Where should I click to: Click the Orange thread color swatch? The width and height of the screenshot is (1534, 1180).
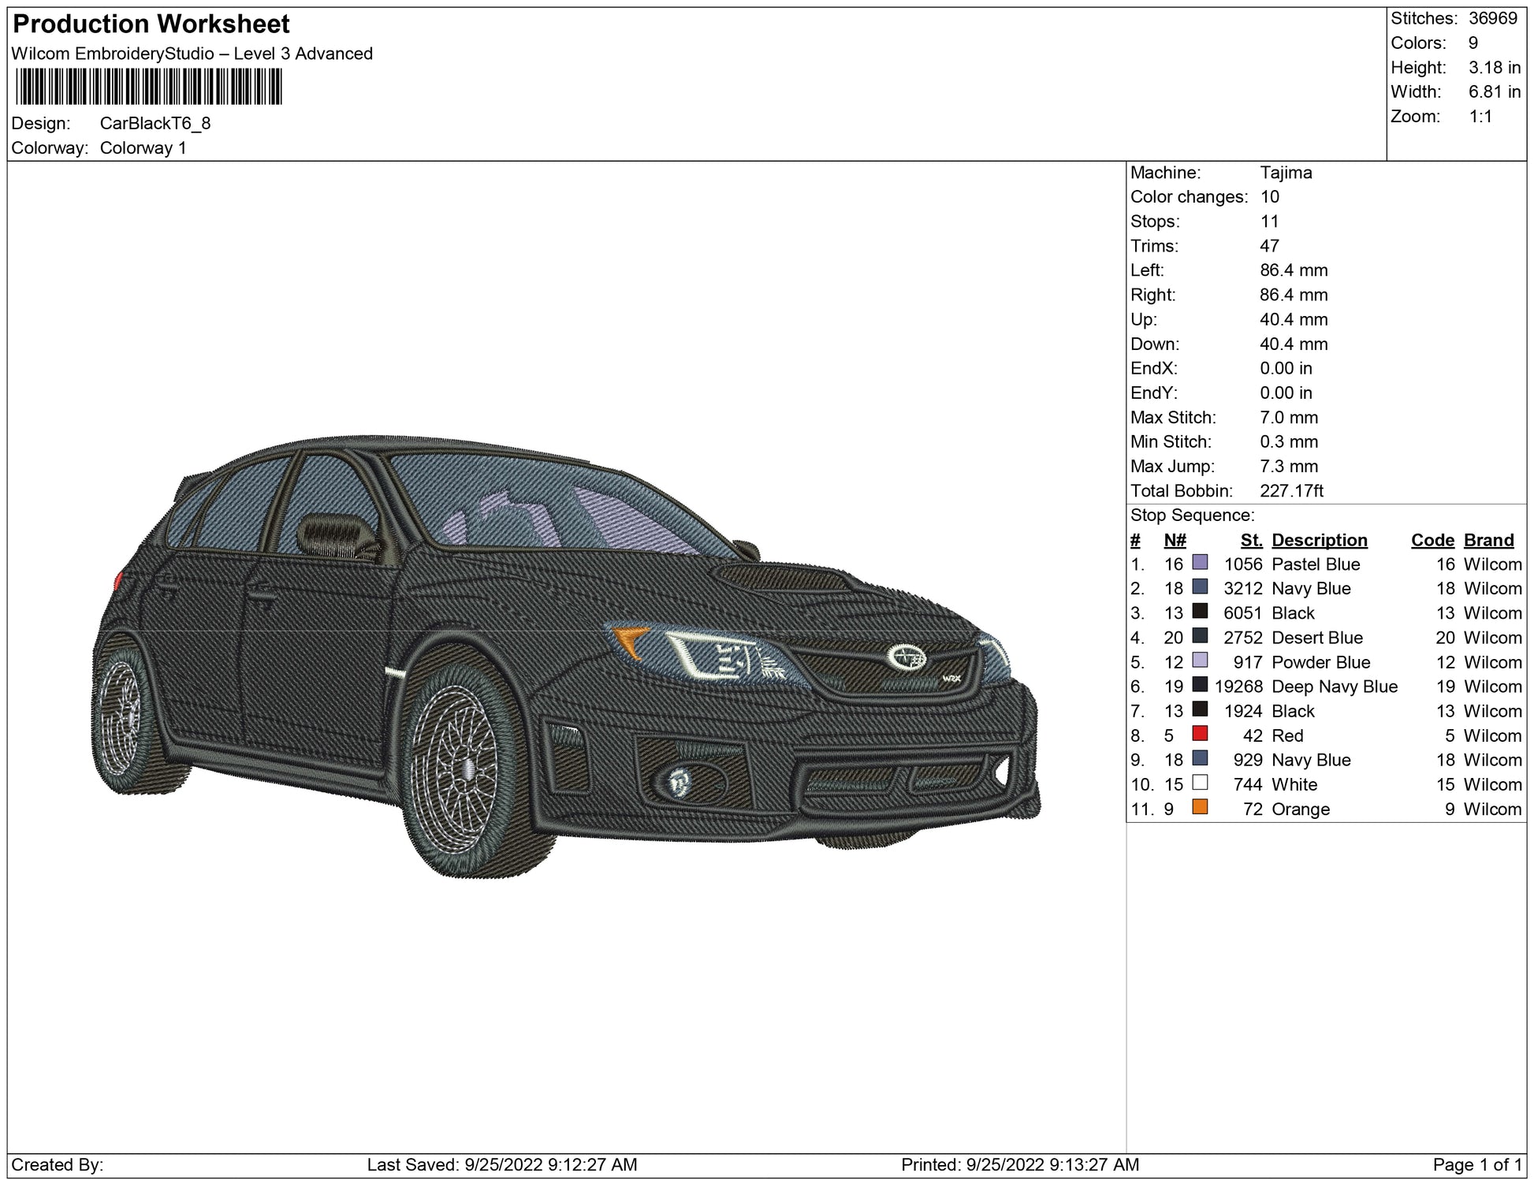click(x=1200, y=807)
